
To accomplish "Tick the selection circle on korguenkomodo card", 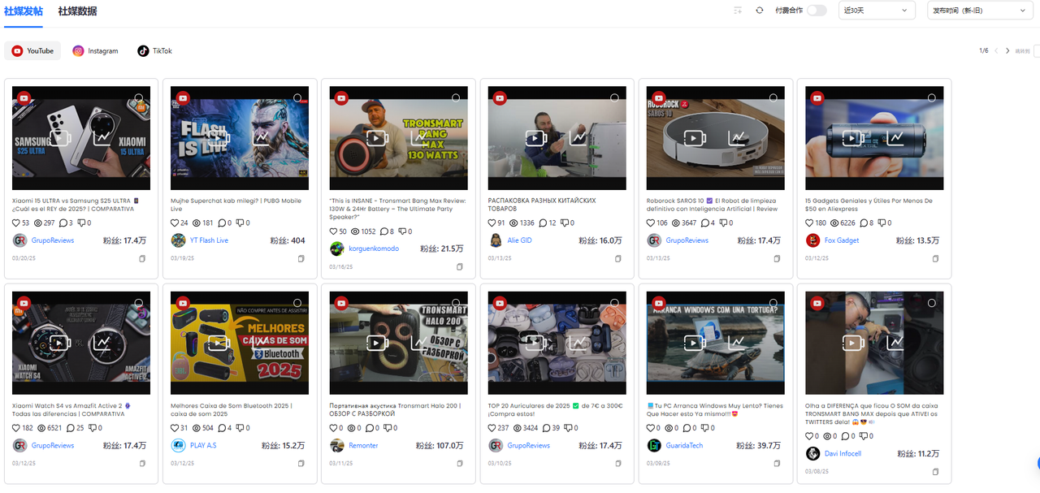I will tap(456, 97).
